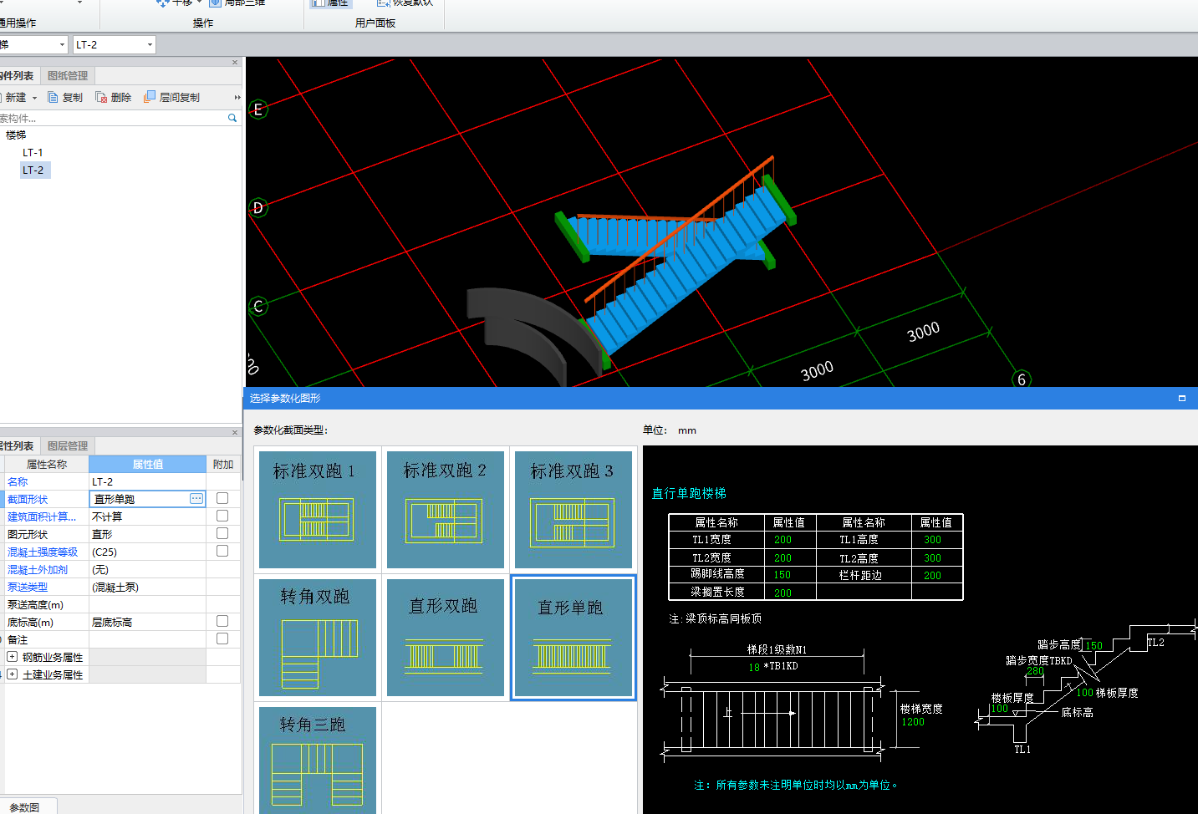Toggle the 建筑面积计算 row 附加 checkbox
Viewport: 1198px width, 814px height.
coord(222,516)
